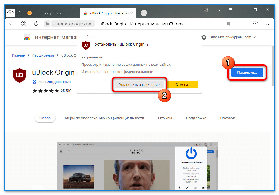Viewport: 279px width, 195px height.
Task: Open the browser hamburger menu
Action: 231,10
